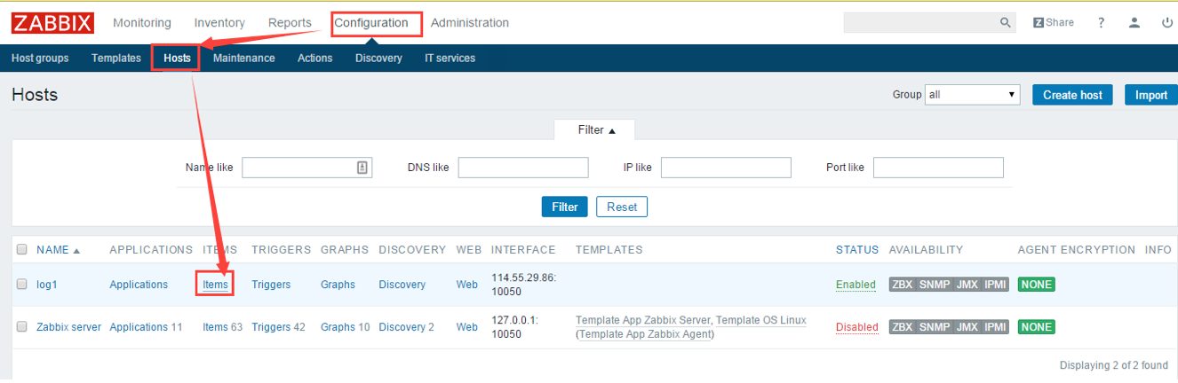This screenshot has height=383, width=1178.
Task: Open Applications 11 for Zabbix server
Action: pos(146,327)
